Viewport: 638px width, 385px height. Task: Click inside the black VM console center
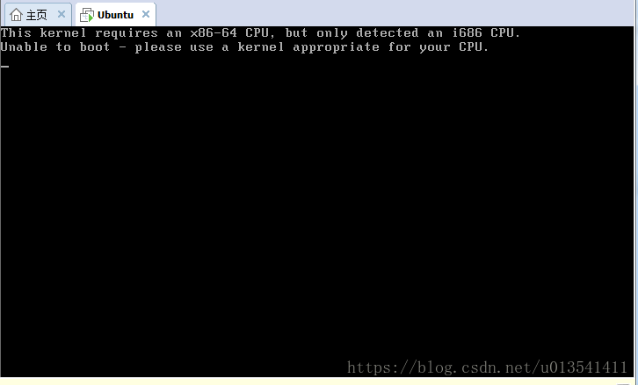(x=317, y=202)
